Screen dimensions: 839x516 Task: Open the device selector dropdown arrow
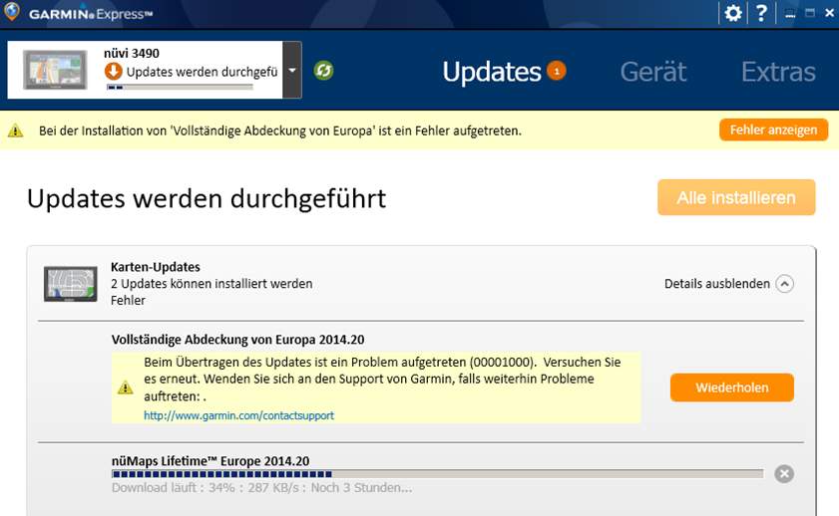(291, 71)
